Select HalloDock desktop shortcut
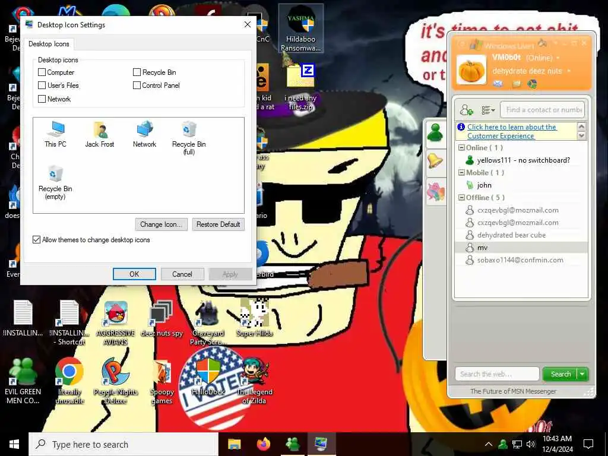 (x=208, y=377)
